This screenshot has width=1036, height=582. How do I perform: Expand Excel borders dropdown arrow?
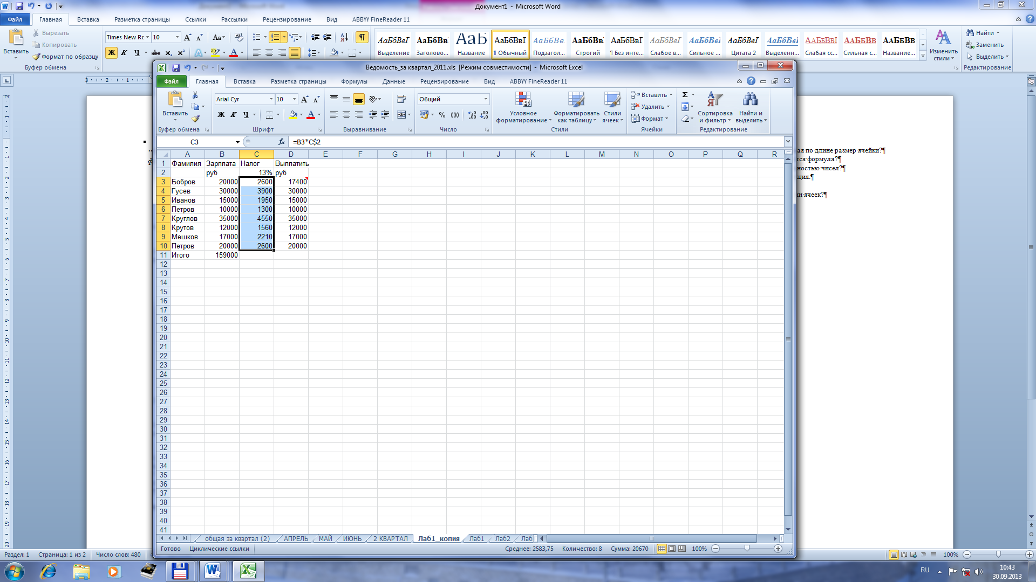tap(278, 115)
